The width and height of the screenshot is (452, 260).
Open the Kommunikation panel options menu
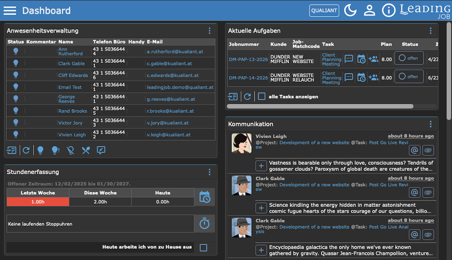coord(431,124)
